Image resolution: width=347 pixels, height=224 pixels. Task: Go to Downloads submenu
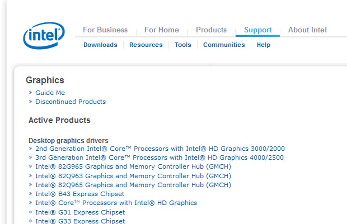tap(100, 45)
